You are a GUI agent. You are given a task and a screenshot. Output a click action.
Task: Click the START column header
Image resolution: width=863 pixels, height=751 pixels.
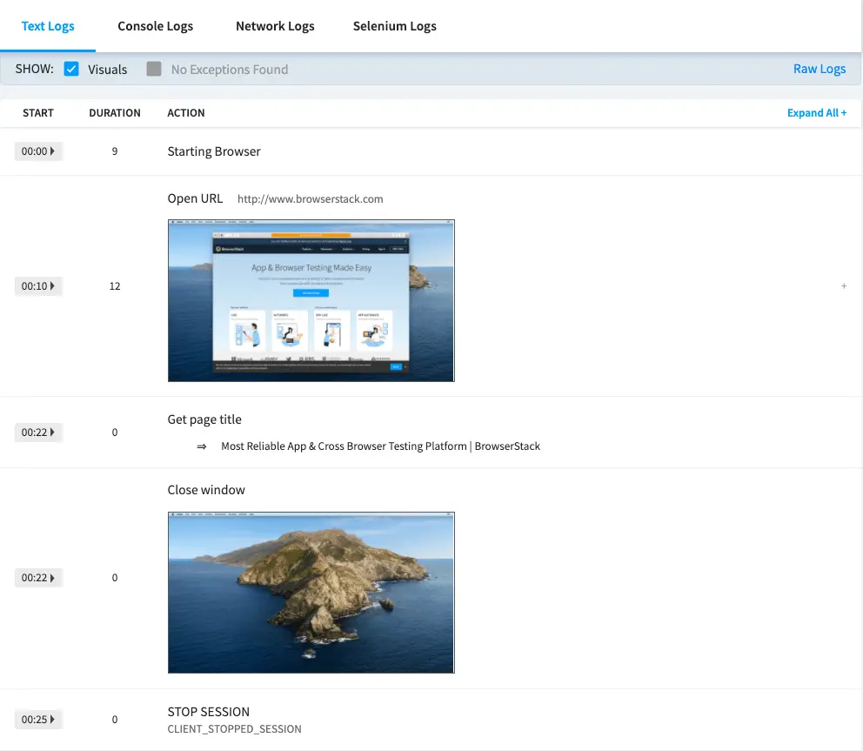[37, 112]
